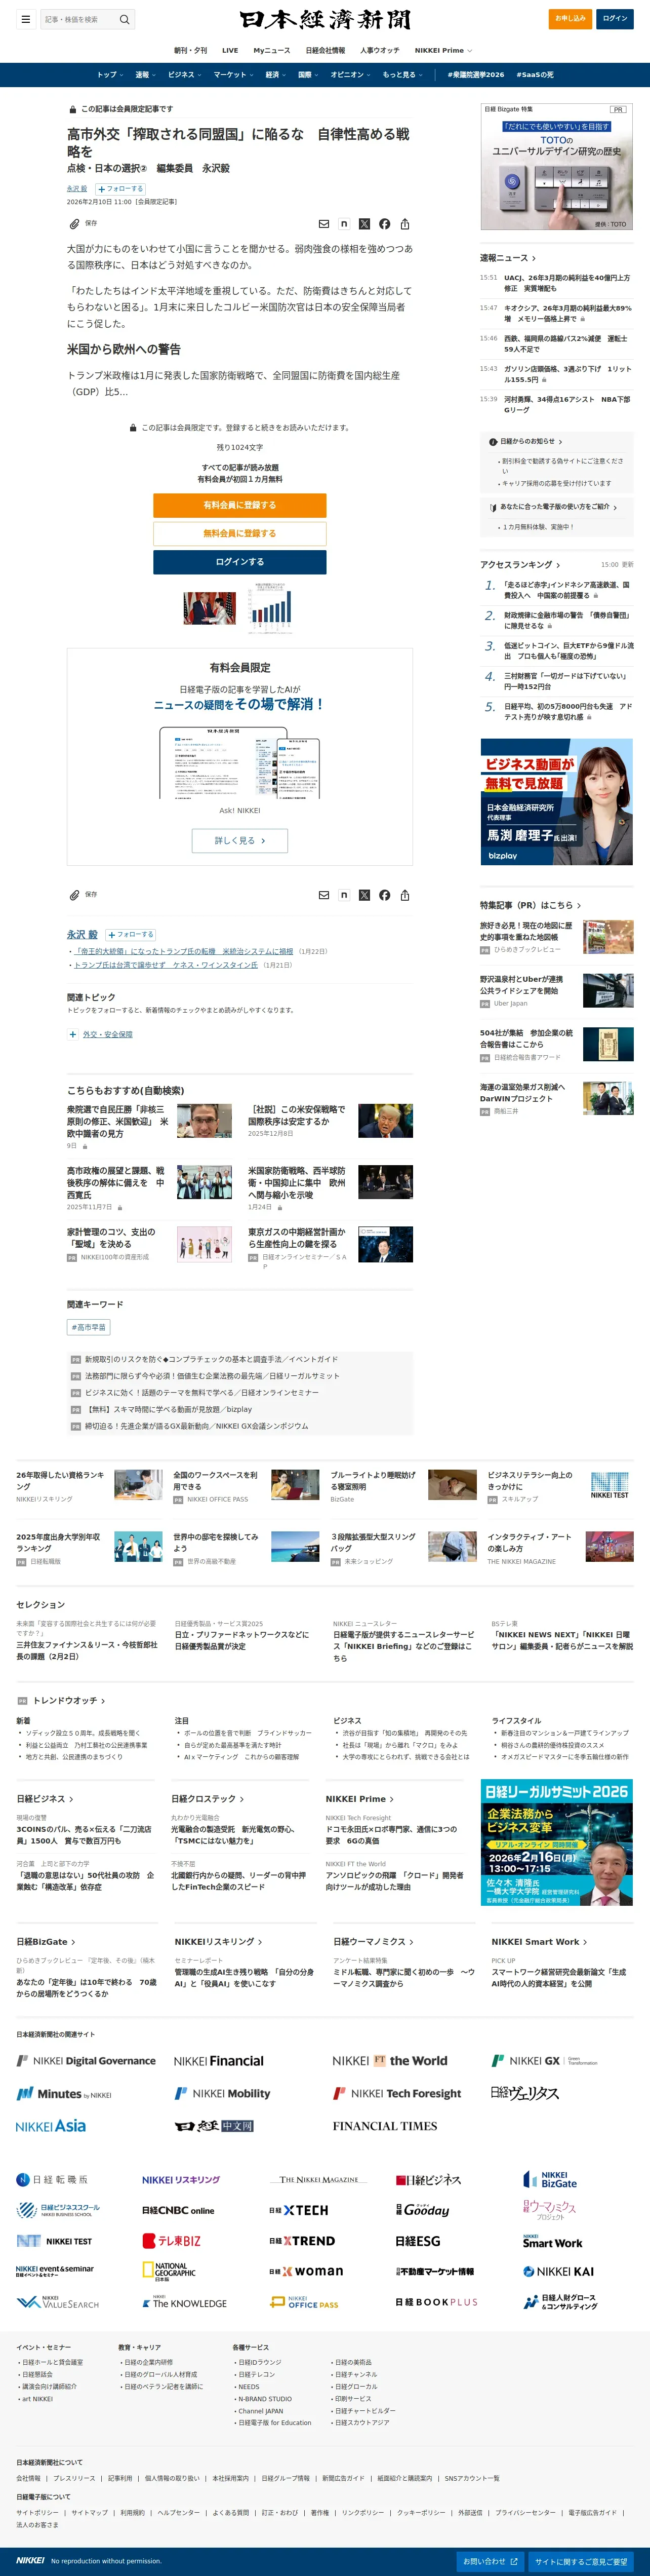Open LIVE in the top menu

pyautogui.click(x=230, y=50)
